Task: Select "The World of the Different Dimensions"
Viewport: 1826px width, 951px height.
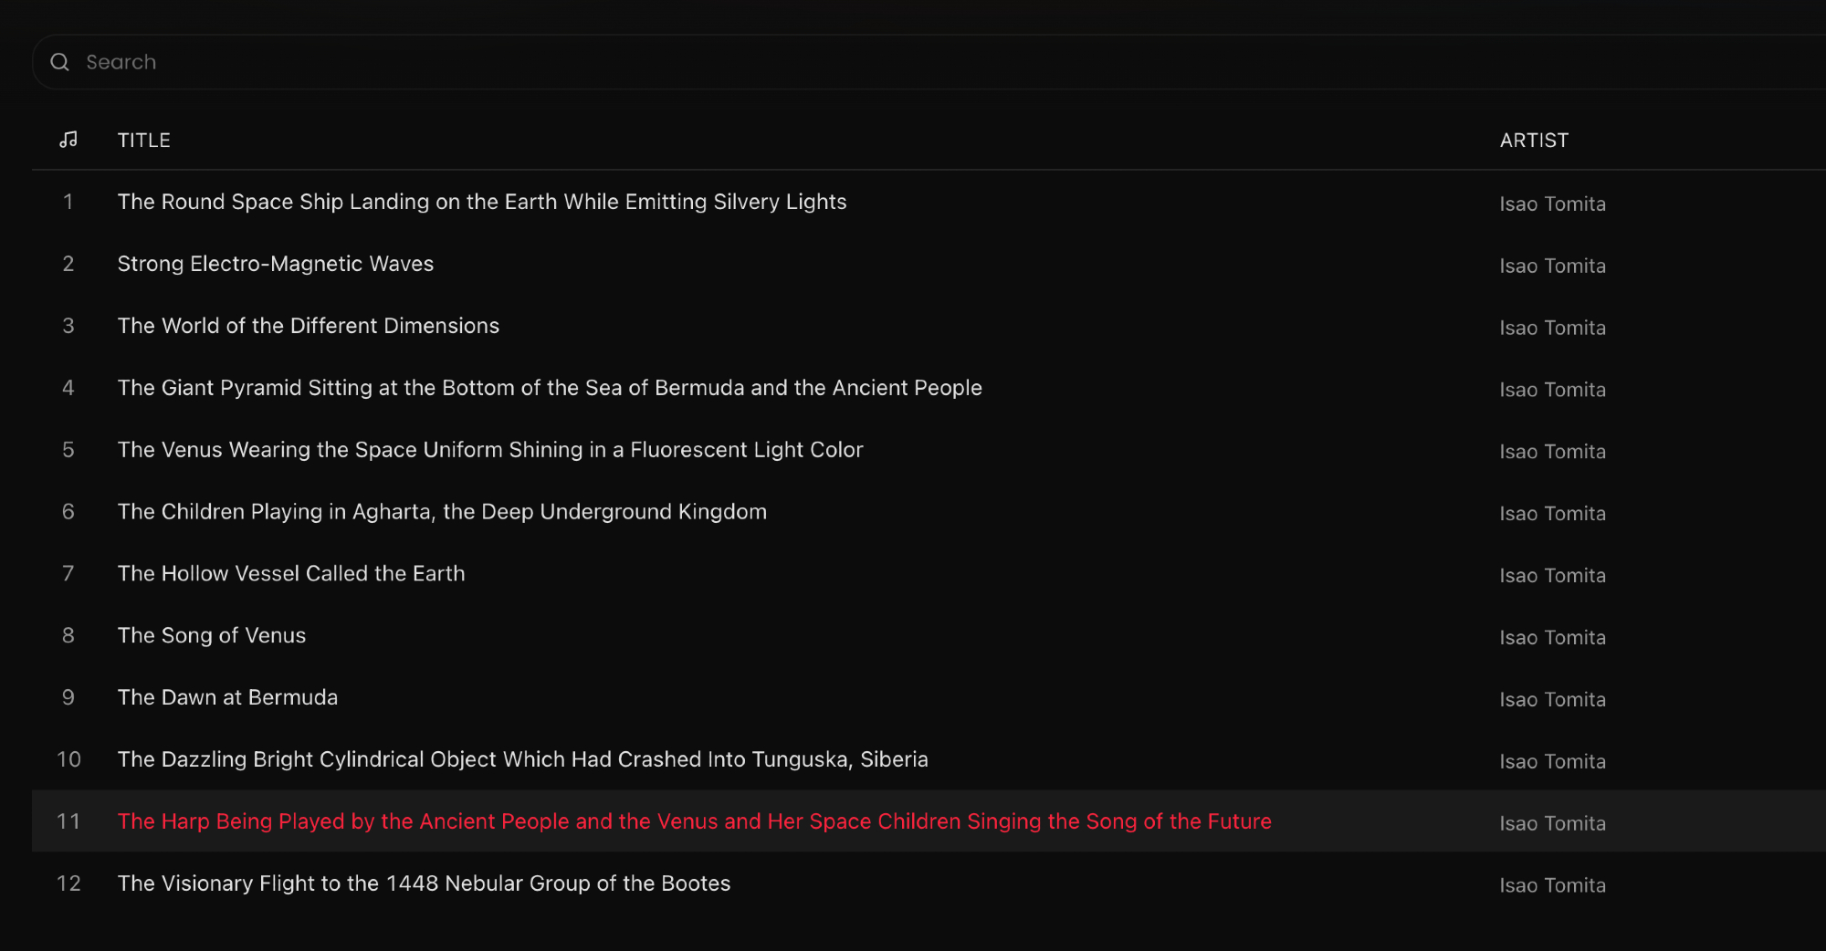Action: [x=309, y=326]
